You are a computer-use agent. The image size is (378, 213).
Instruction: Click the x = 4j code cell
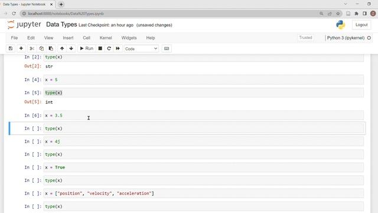pyautogui.click(x=203, y=141)
